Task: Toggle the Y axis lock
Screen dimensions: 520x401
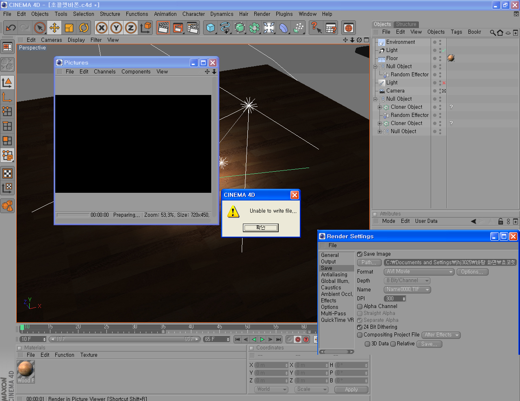Action: coord(116,28)
